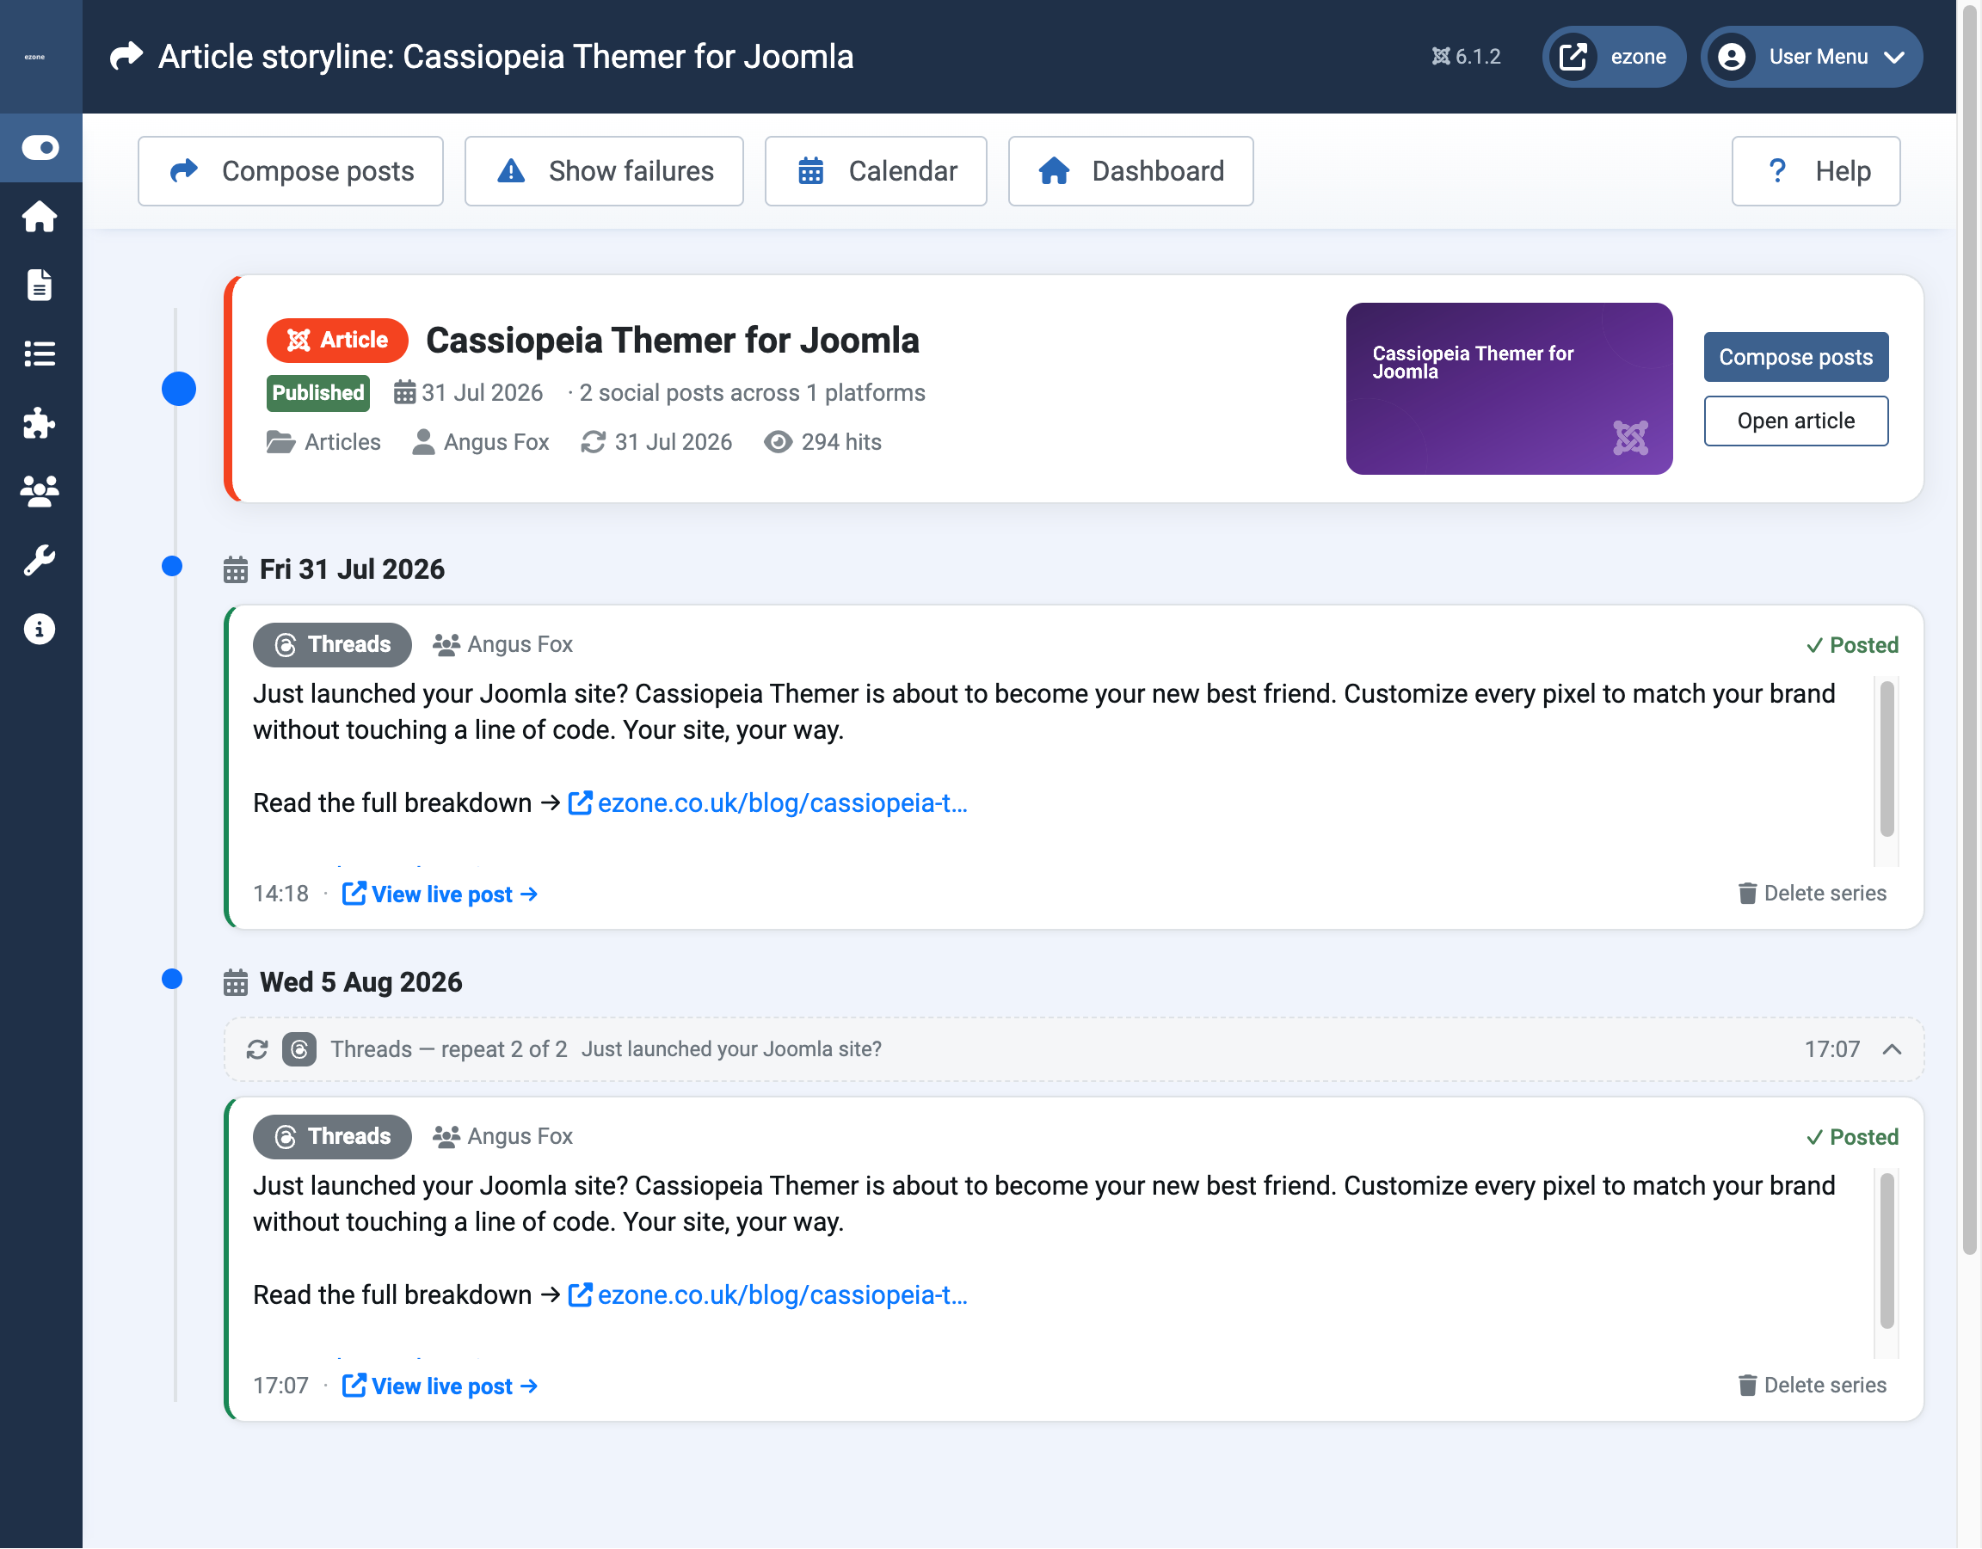The width and height of the screenshot is (1982, 1549).
Task: Click the calendar icon next to Wed 5 Aug 2026
Action: [235, 983]
